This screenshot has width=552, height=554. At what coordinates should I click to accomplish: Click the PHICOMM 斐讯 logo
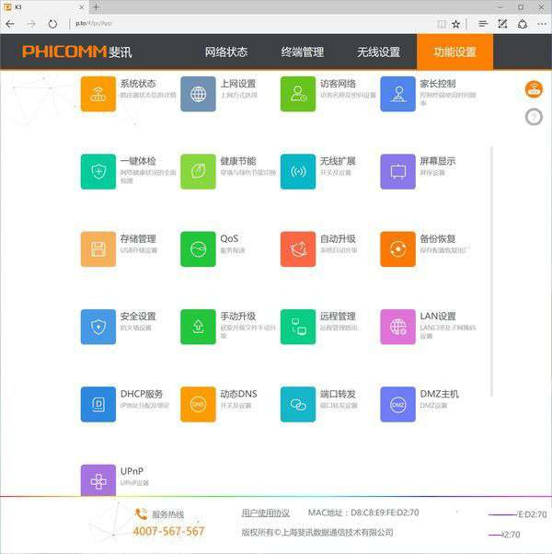[x=77, y=52]
